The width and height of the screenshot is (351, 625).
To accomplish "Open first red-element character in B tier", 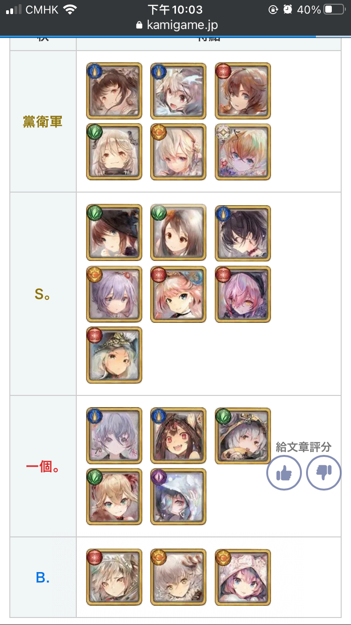I will click(114, 577).
